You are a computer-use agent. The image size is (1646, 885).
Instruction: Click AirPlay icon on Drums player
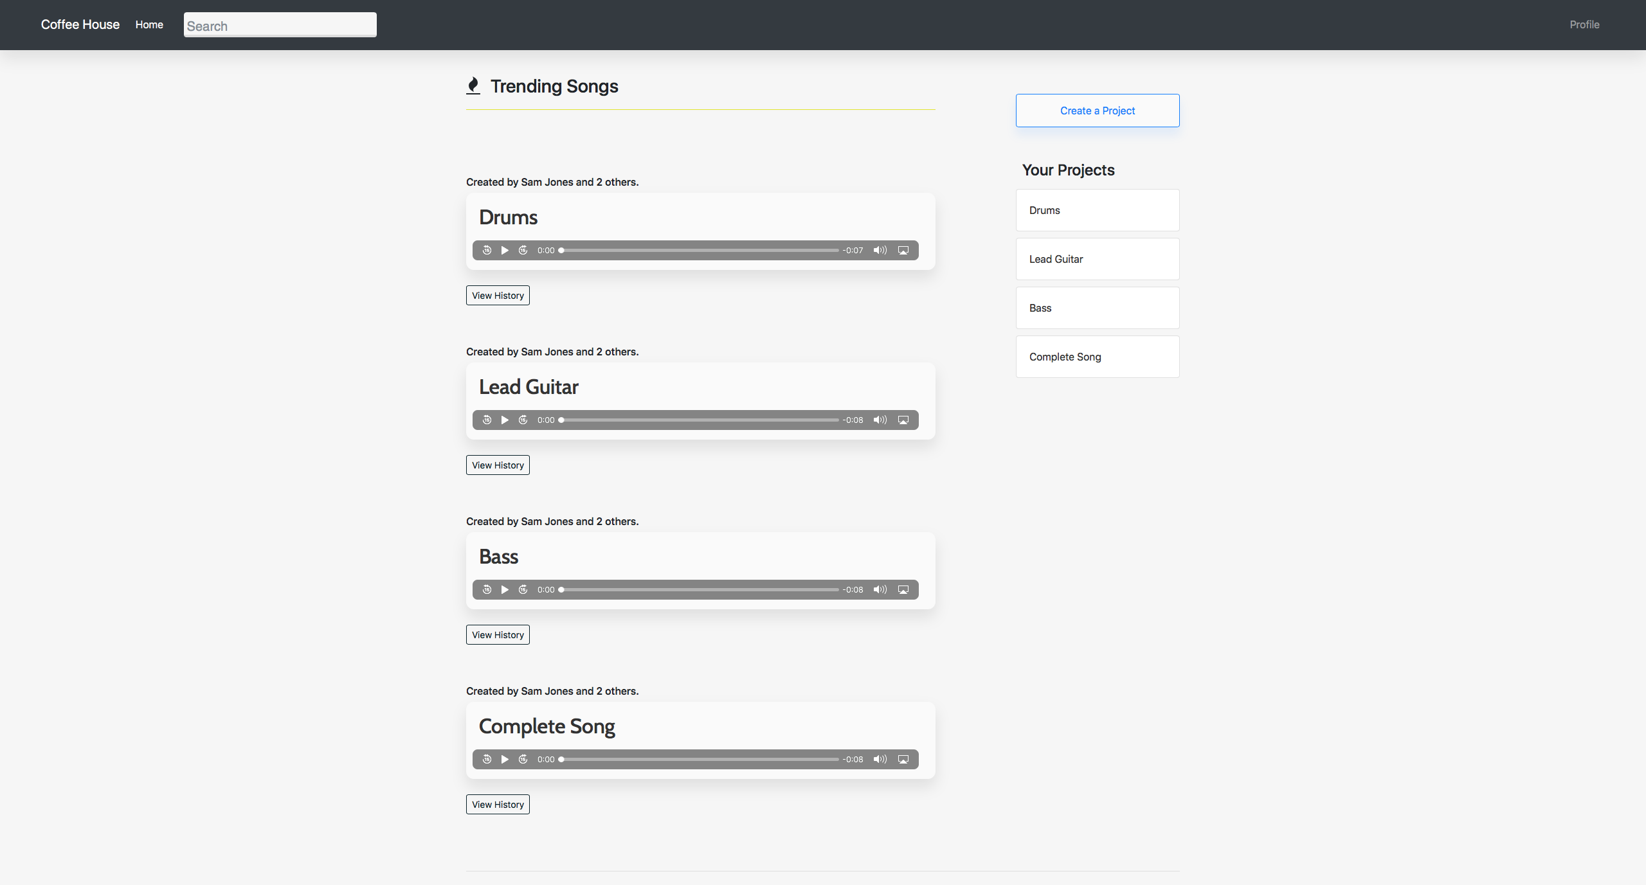point(903,250)
